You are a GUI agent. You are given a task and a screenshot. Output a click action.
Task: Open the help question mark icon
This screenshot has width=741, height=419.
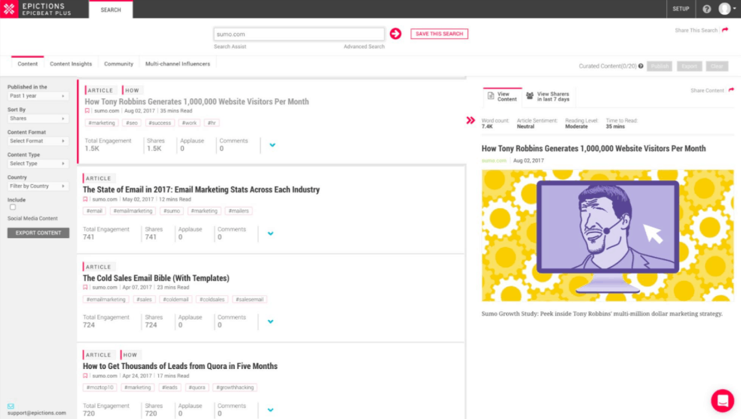(706, 9)
